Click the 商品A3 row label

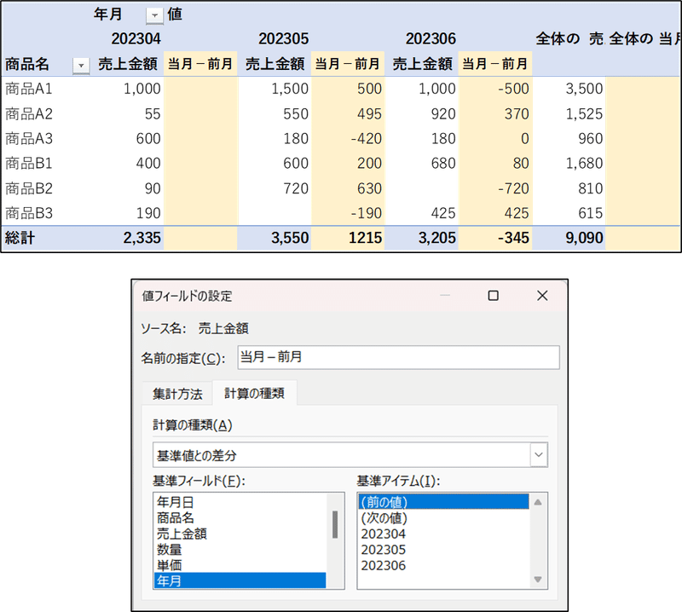(29, 139)
